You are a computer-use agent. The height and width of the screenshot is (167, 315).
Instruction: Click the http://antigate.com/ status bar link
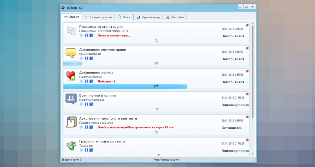click(166, 159)
